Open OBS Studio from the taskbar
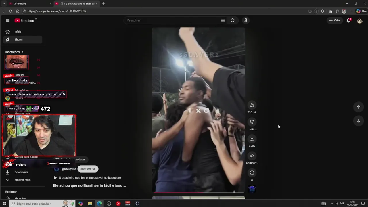 click(x=109, y=204)
